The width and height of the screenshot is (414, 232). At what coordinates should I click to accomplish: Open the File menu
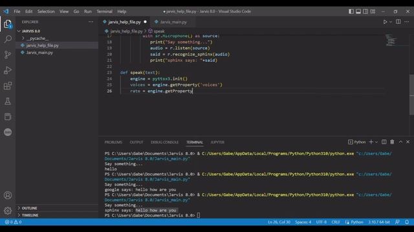click(17, 12)
